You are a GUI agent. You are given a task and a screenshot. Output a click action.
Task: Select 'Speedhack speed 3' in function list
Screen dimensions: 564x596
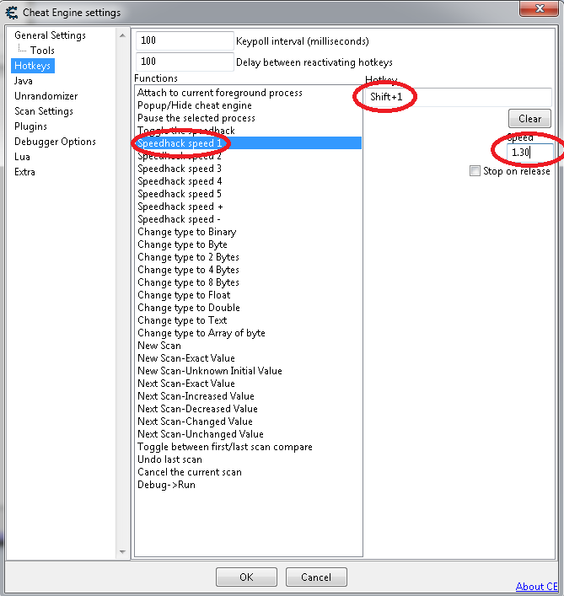click(249, 169)
